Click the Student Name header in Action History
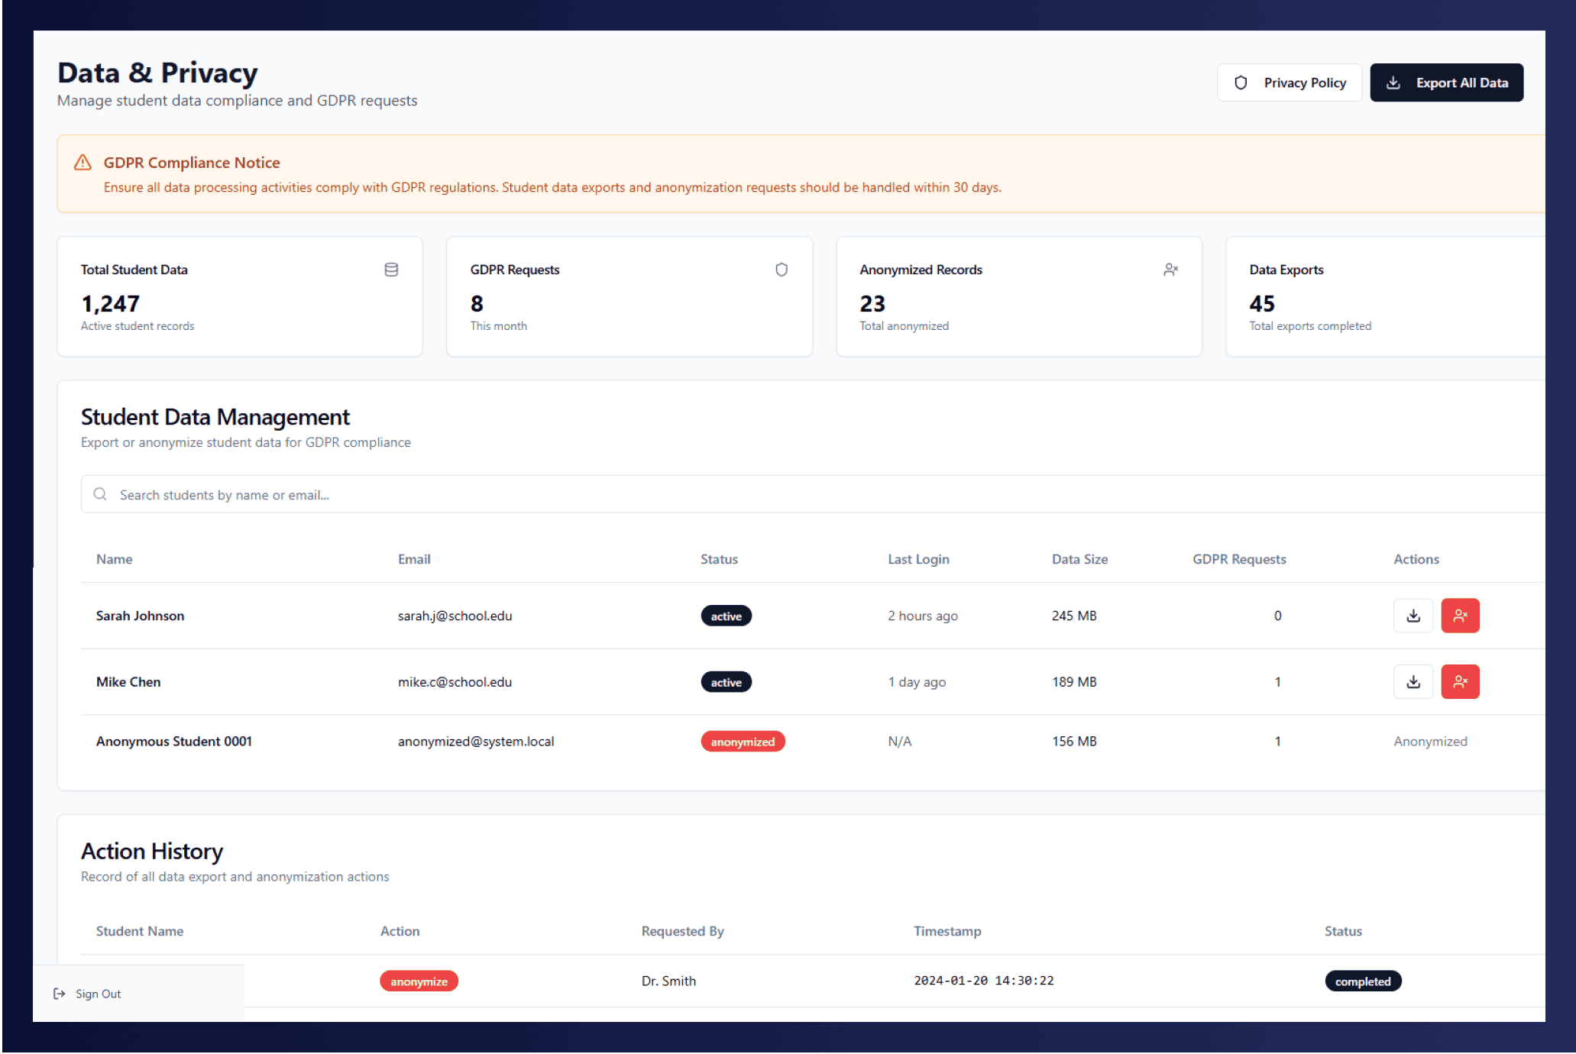Viewport: 1576px width, 1054px height. [x=140, y=931]
